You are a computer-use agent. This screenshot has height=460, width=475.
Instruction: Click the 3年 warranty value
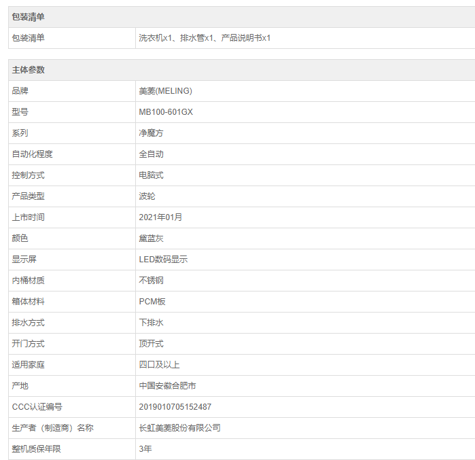[x=145, y=449]
